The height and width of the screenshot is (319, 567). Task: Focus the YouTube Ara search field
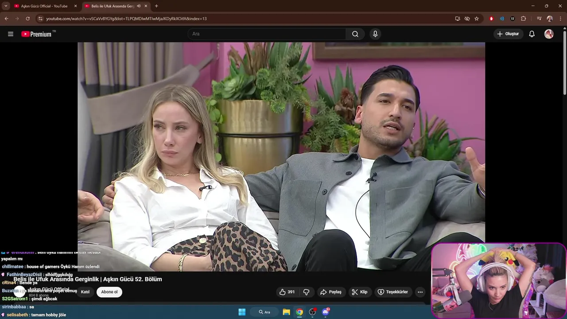coord(267,34)
